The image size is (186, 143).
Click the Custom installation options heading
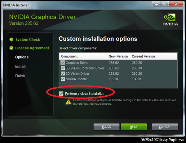[98, 39]
